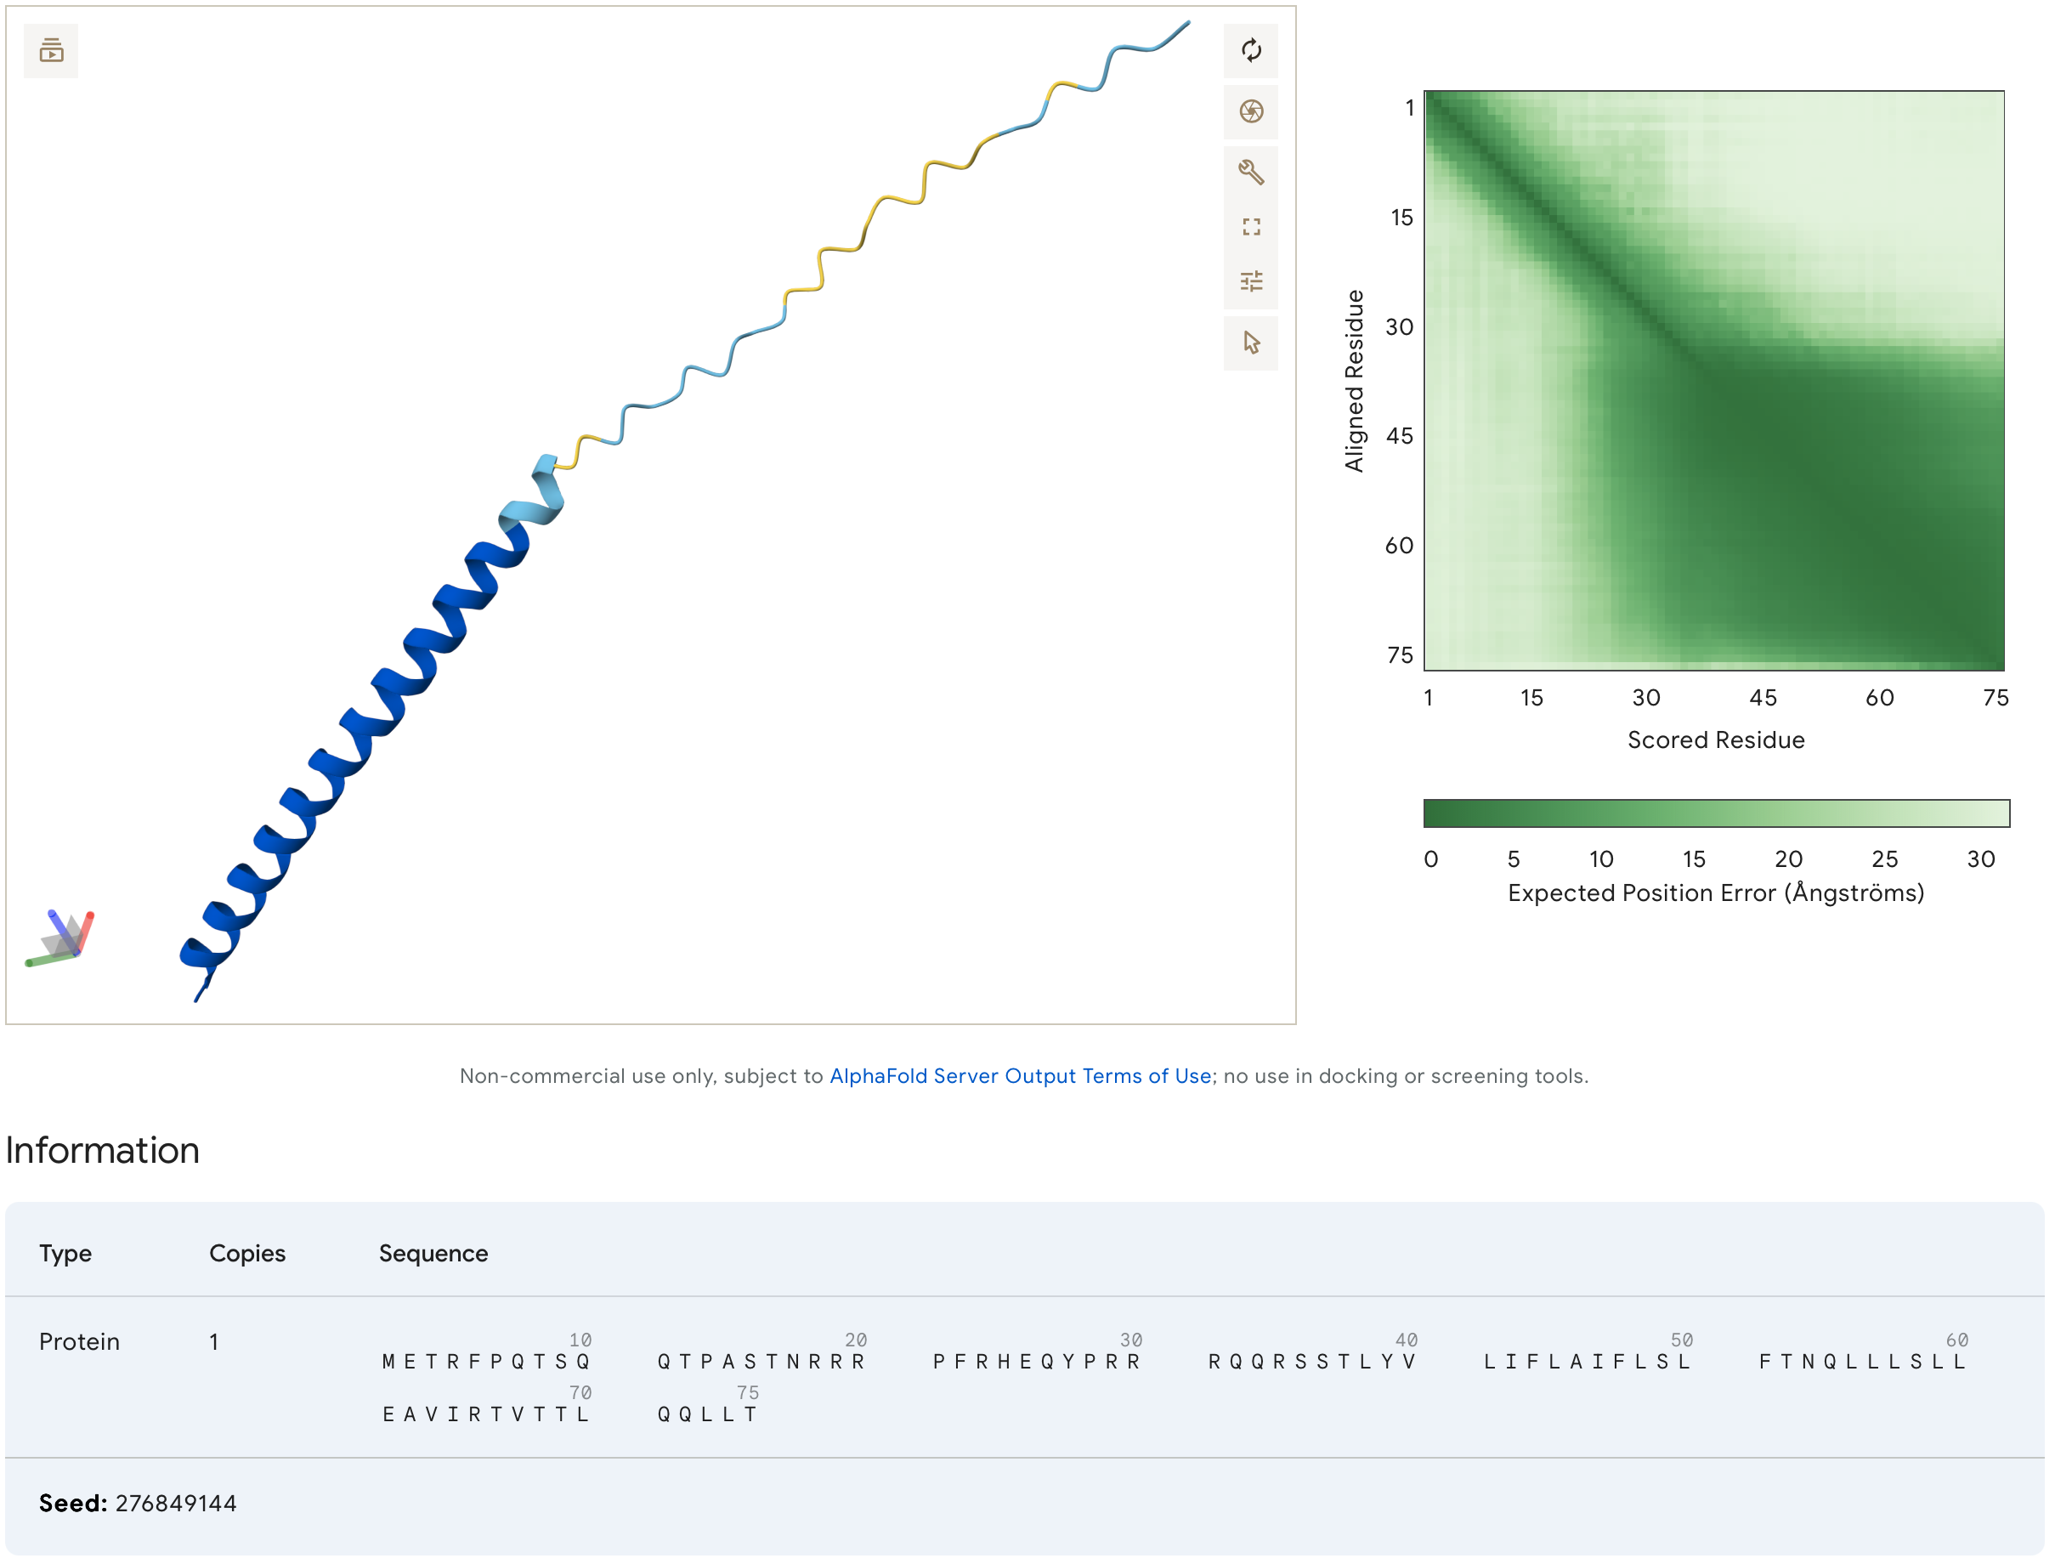Click the Seed value 276849144
Screen dimensions: 2055x1564
click(175, 1504)
